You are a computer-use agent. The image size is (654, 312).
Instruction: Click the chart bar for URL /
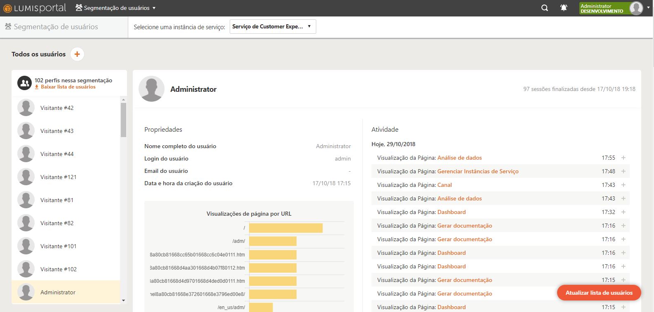click(x=286, y=228)
